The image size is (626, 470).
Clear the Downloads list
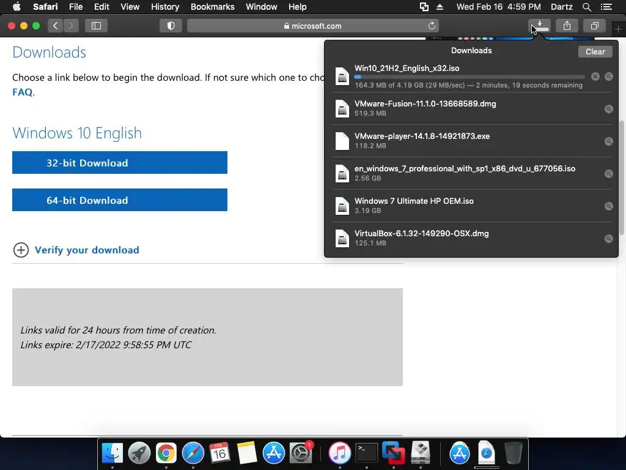click(x=595, y=51)
